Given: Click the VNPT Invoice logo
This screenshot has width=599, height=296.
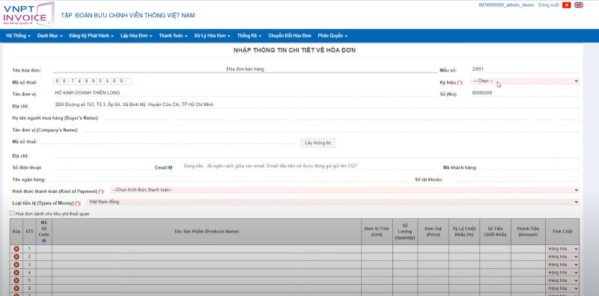Looking at the screenshot, I should [x=28, y=14].
